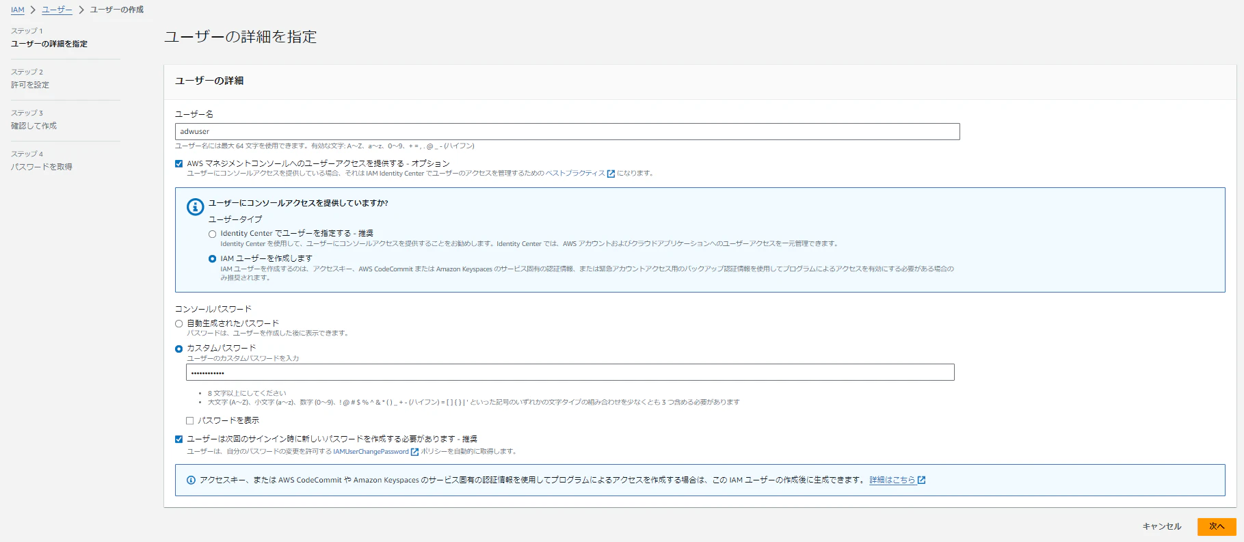The width and height of the screenshot is (1244, 542).
Task: Enable the パスワードを表示 checkbox
Action: click(x=190, y=420)
